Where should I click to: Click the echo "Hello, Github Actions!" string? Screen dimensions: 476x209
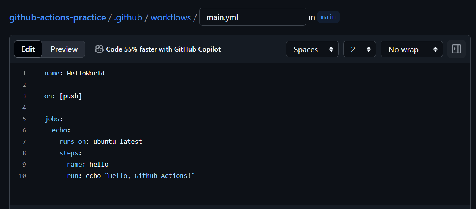click(149, 176)
